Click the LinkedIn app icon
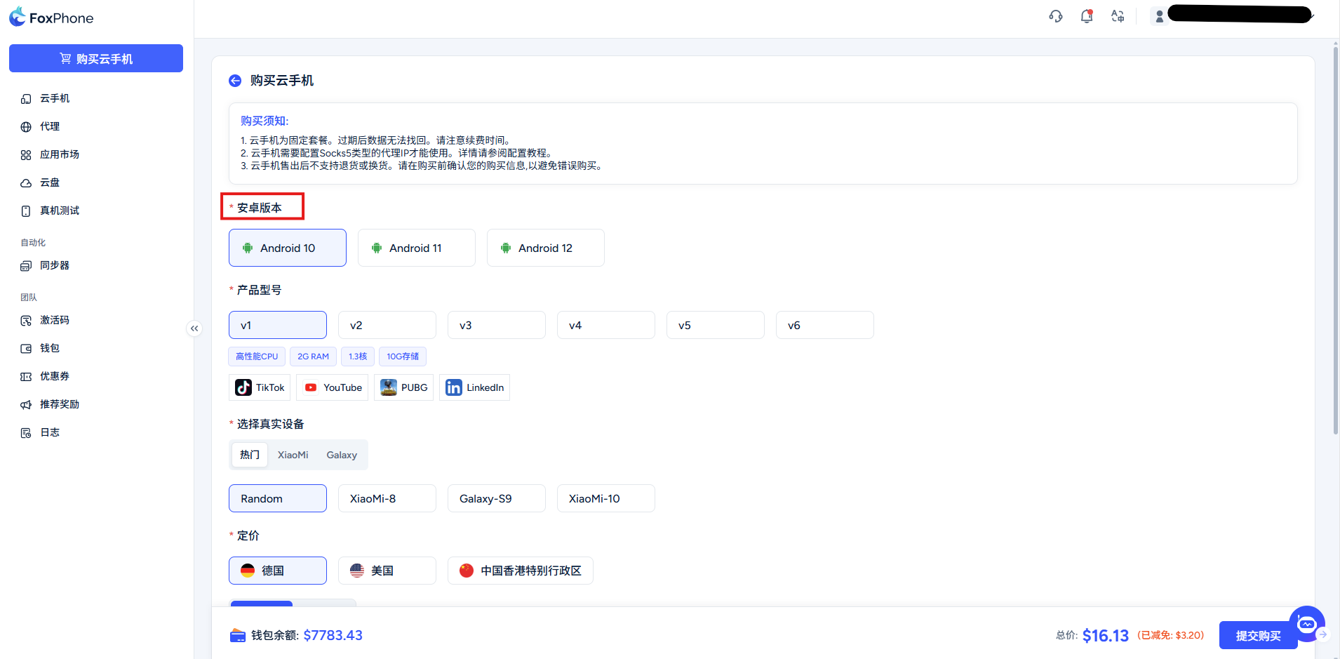Viewport: 1340px width, 659px height. coord(454,387)
